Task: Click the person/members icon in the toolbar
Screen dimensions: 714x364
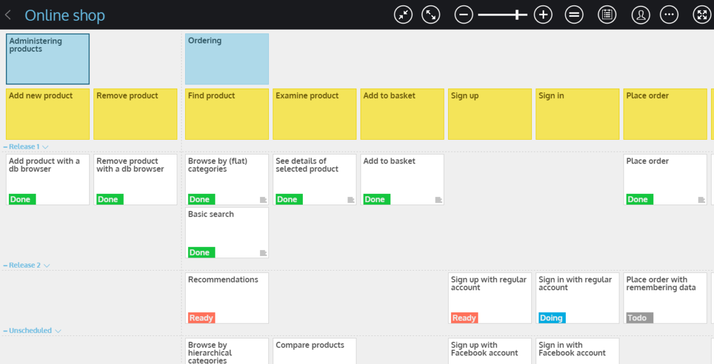Action: click(640, 14)
